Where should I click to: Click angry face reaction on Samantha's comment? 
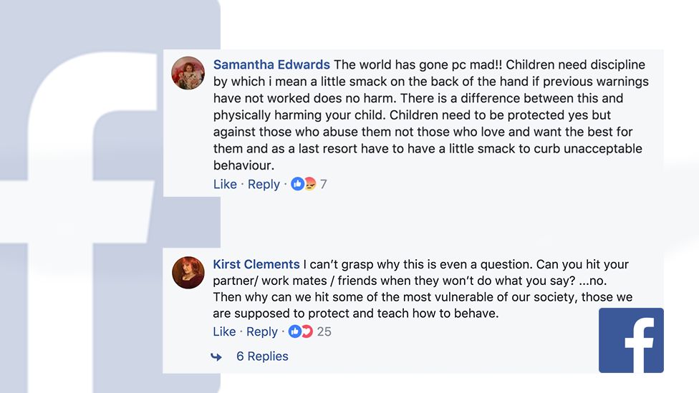309,184
